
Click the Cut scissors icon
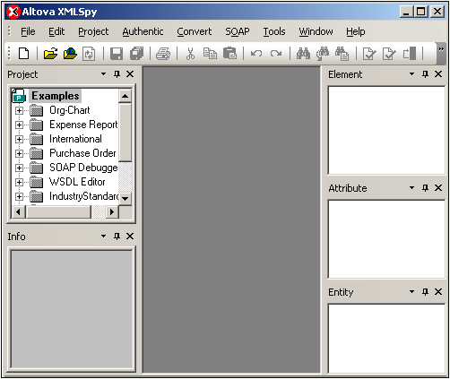[x=190, y=54]
